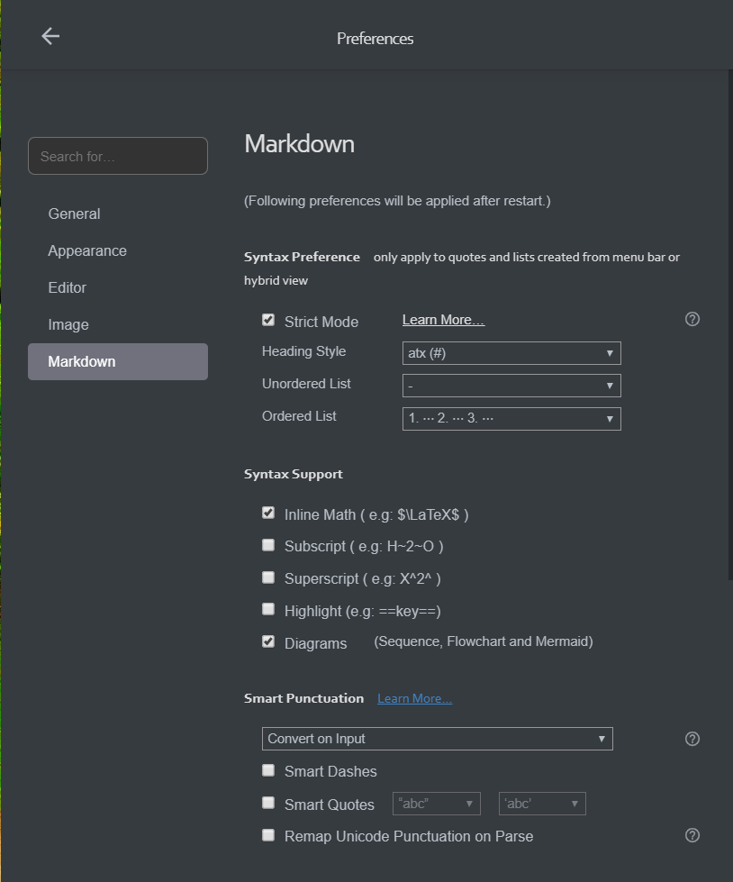733x882 pixels.
Task: Enable Superscript syntax support
Action: pos(268,577)
